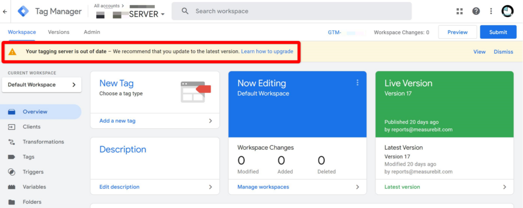Screen dimensions: 523x208
Task: Click the Variables sidebar icon
Action: click(12, 187)
